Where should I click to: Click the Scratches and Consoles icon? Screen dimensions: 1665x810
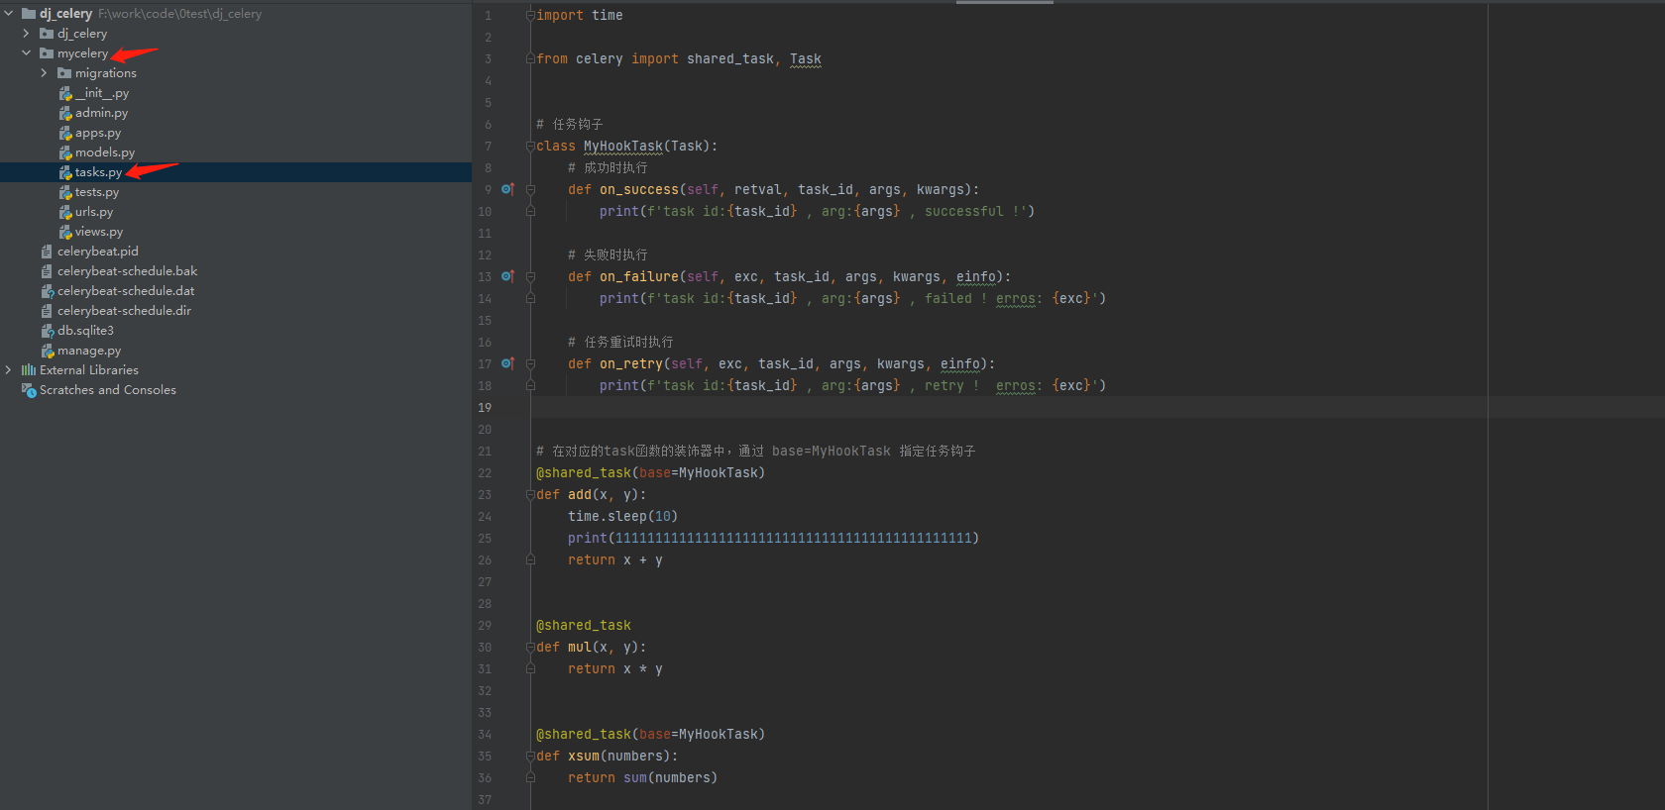[x=29, y=390]
